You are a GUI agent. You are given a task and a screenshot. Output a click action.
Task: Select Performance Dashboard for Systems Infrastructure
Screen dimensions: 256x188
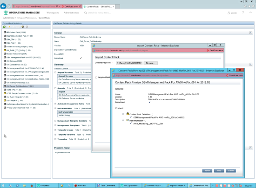coord(27,104)
